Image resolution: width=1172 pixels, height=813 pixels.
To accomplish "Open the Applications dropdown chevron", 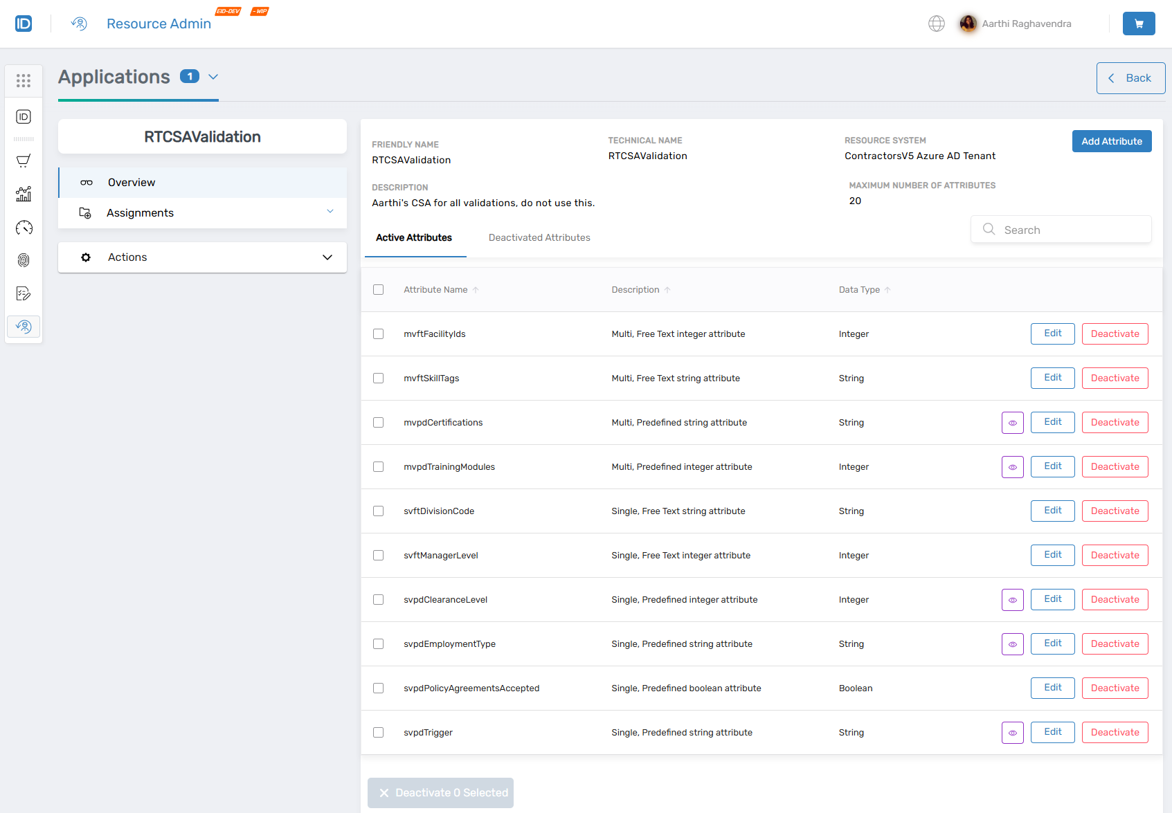I will (x=213, y=77).
